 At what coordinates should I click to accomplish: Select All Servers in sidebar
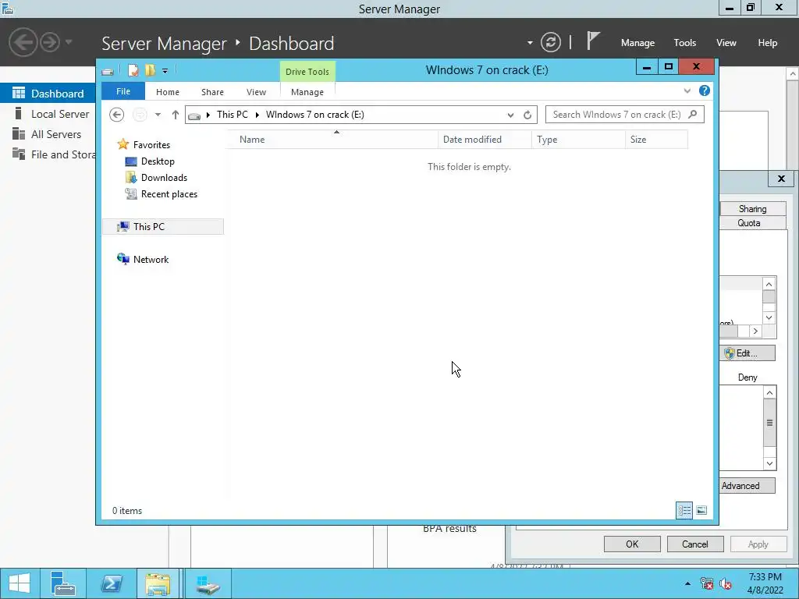(48, 134)
